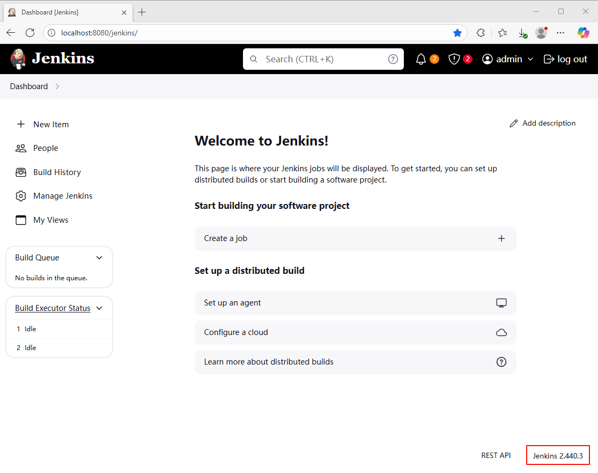
Task: Open the security shield warnings icon
Action: (454, 59)
